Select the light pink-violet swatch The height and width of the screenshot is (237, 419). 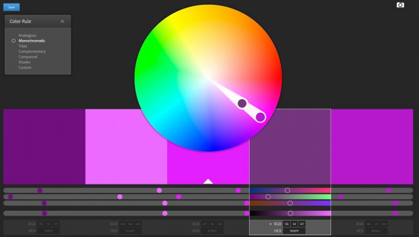[126, 146]
